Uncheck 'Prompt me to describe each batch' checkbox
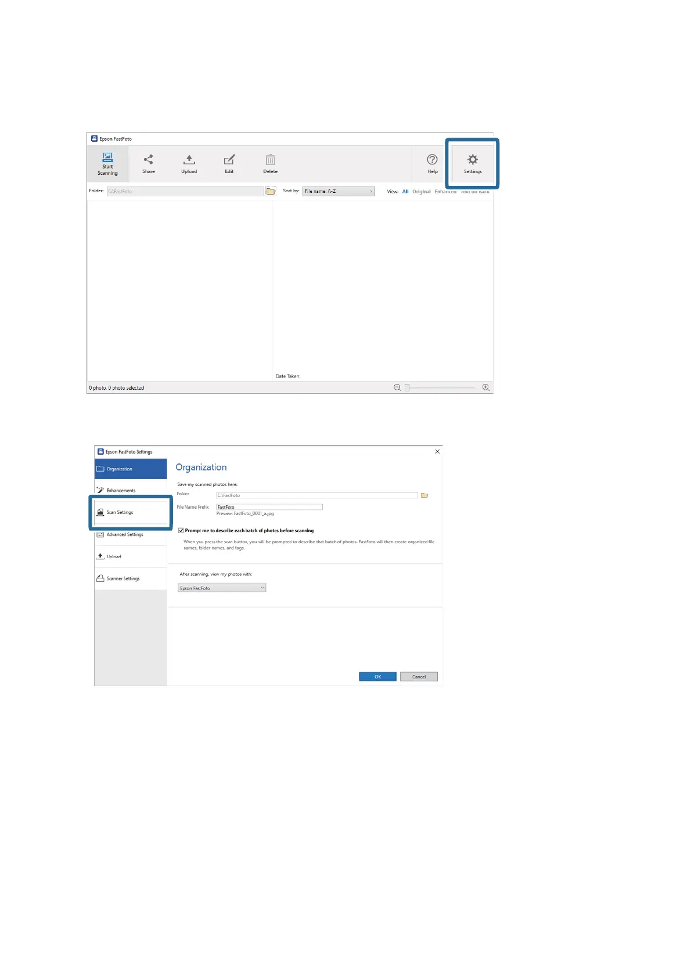Viewport: 691px width, 978px height. pos(181,530)
